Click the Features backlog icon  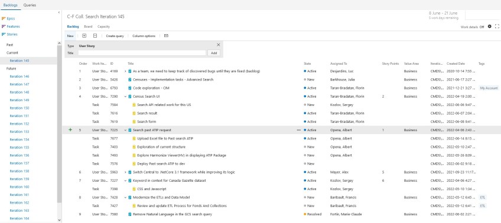[x=4, y=26]
